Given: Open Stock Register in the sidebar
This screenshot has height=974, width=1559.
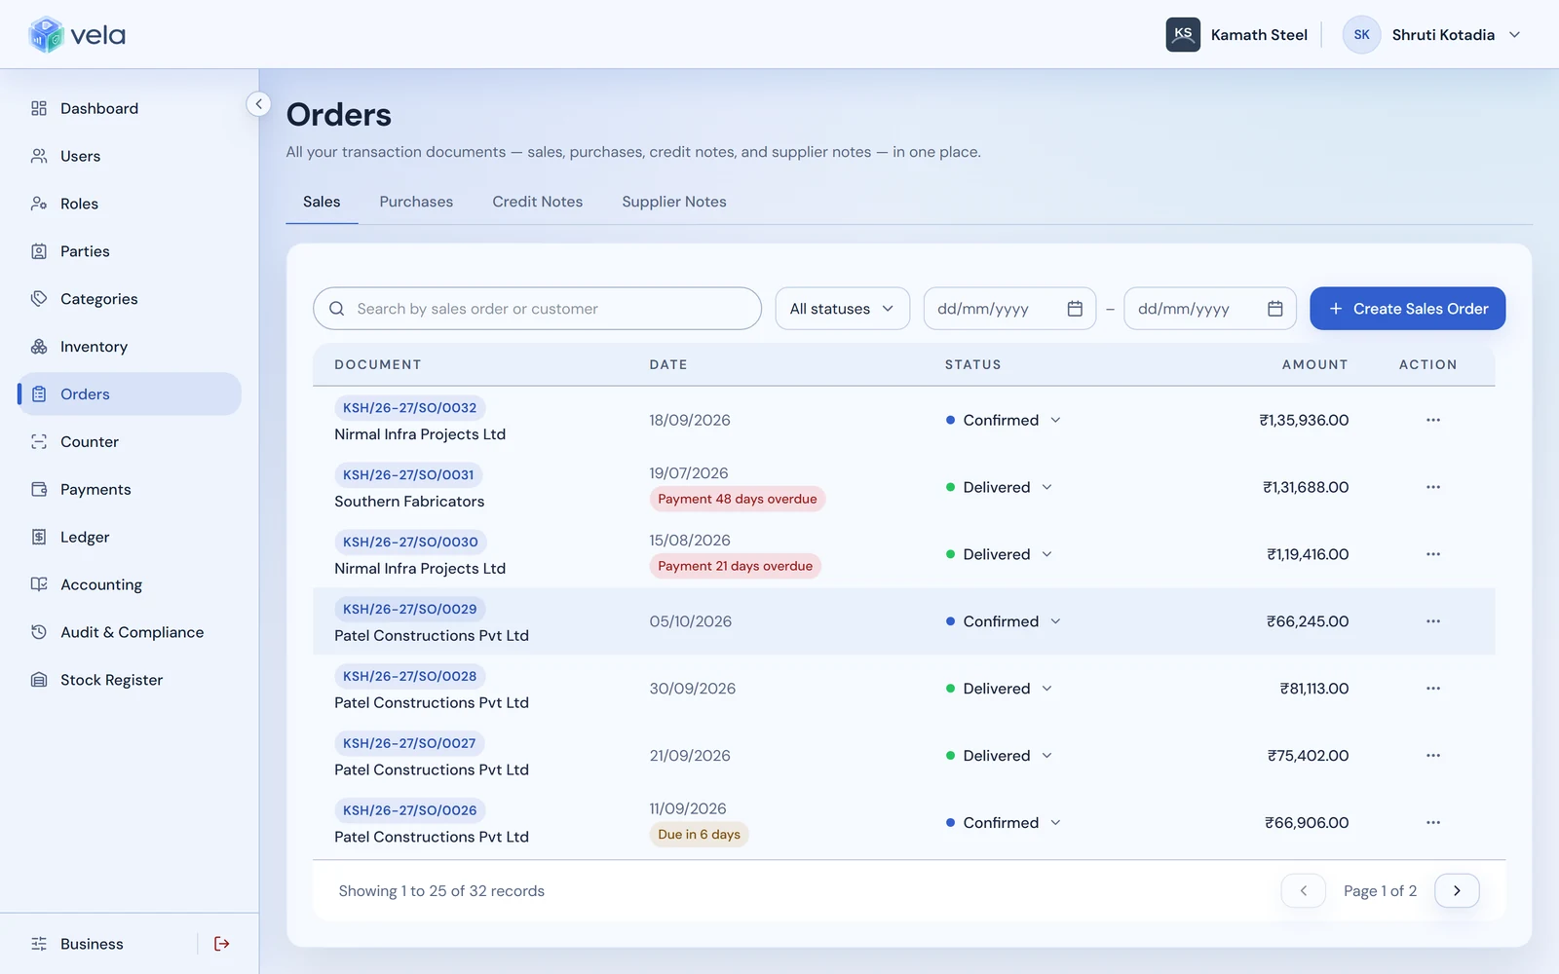Looking at the screenshot, I should point(129,681).
